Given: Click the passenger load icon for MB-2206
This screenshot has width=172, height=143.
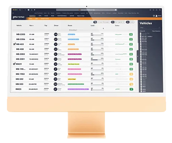Looking at the screenshot, I should click(92, 38).
